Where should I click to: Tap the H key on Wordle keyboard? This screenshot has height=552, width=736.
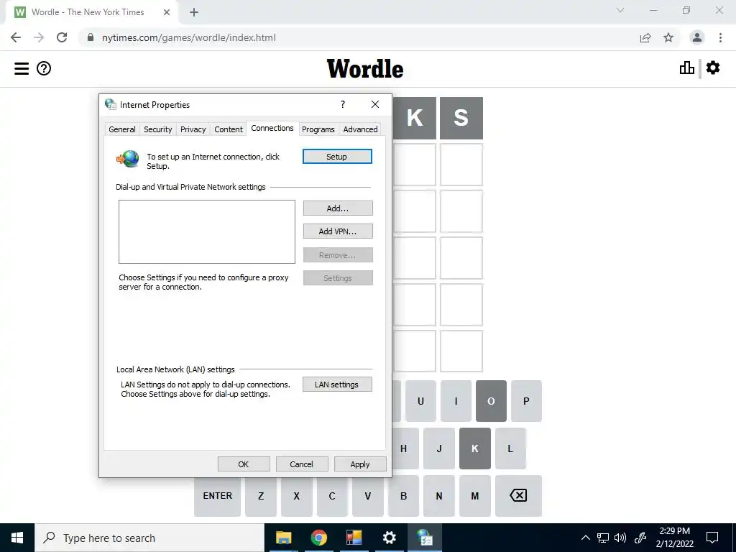(x=405, y=448)
